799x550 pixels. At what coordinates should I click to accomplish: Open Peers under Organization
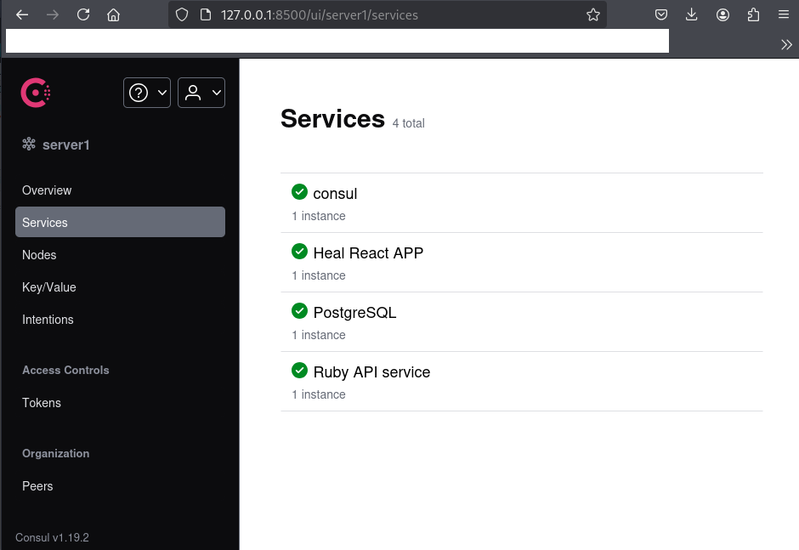[37, 486]
